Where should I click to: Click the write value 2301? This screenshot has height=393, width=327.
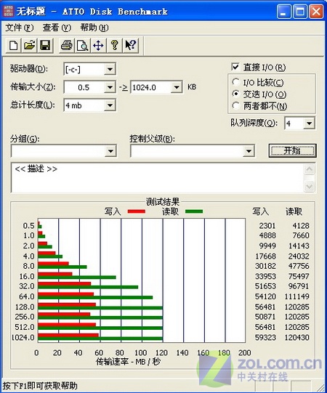click(x=267, y=226)
